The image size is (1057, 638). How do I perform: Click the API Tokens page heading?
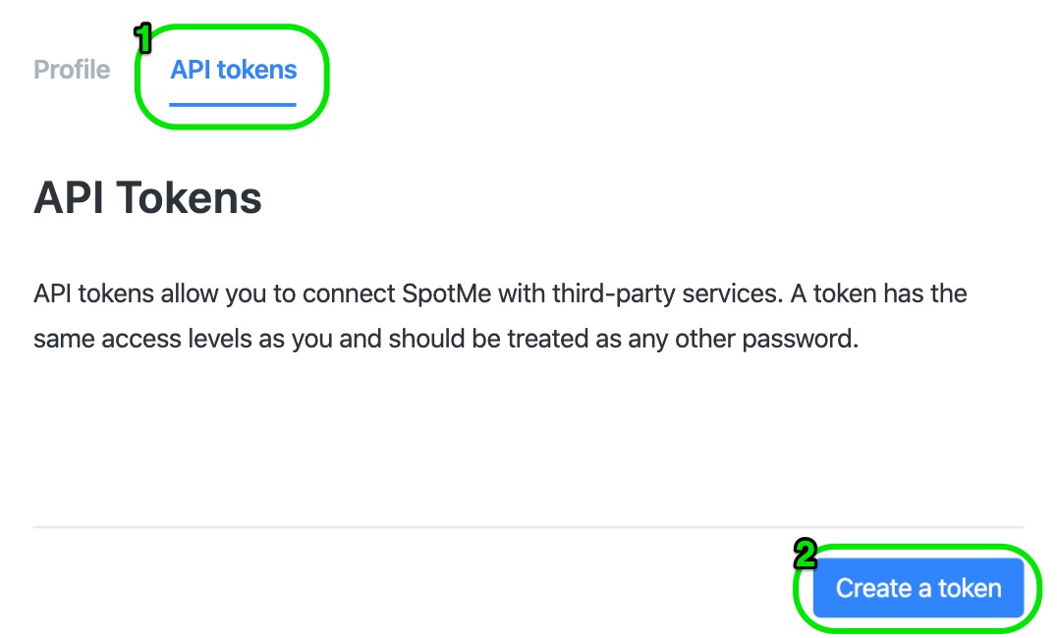tap(147, 197)
